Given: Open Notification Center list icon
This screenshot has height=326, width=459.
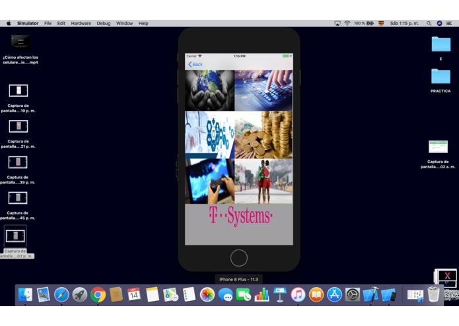Looking at the screenshot, I should point(449,23).
